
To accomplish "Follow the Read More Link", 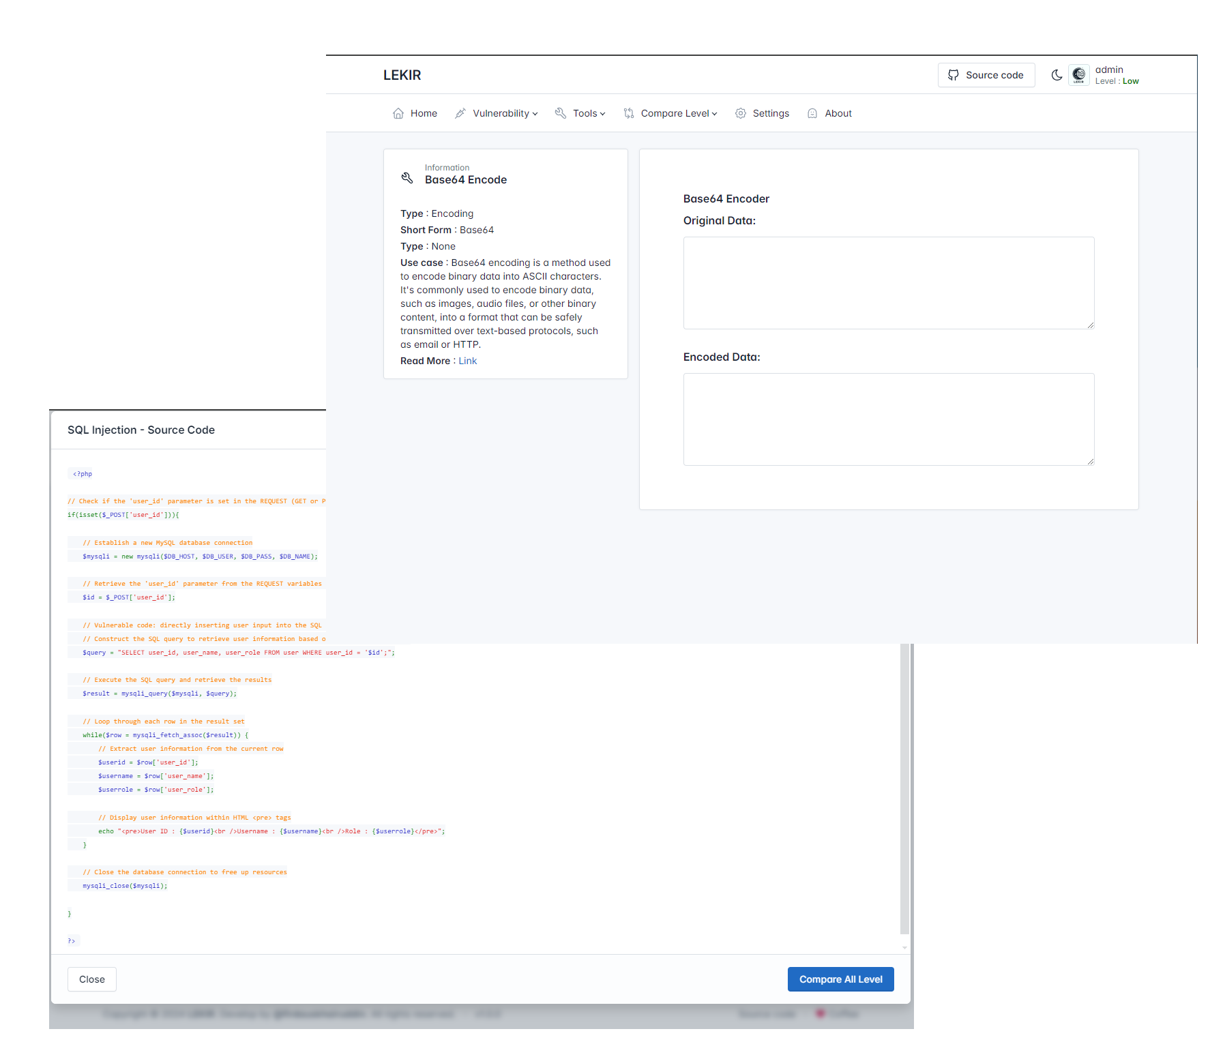I will [x=468, y=361].
